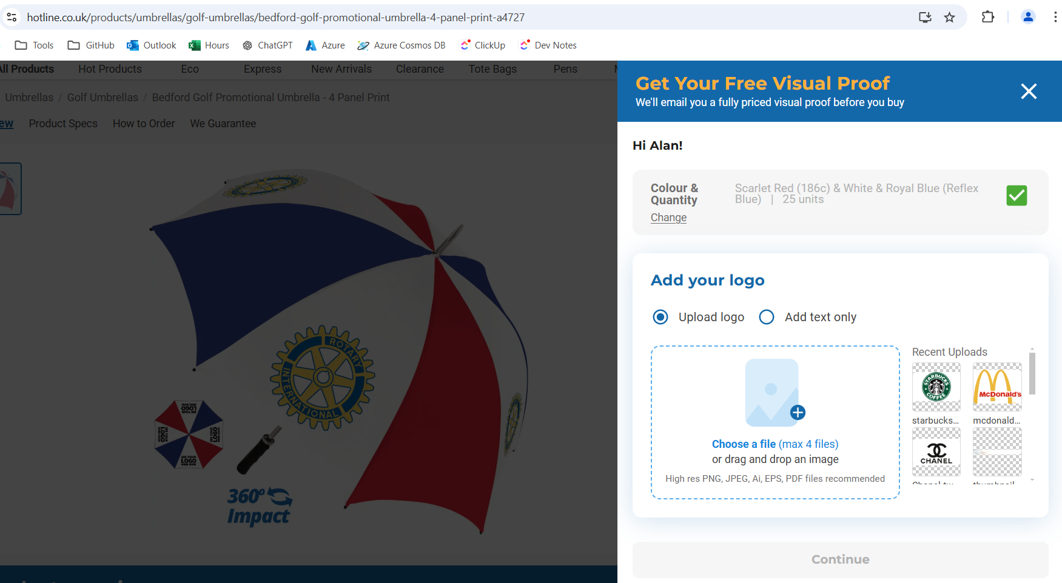Select the Add text only option
1062x583 pixels.
tap(767, 317)
